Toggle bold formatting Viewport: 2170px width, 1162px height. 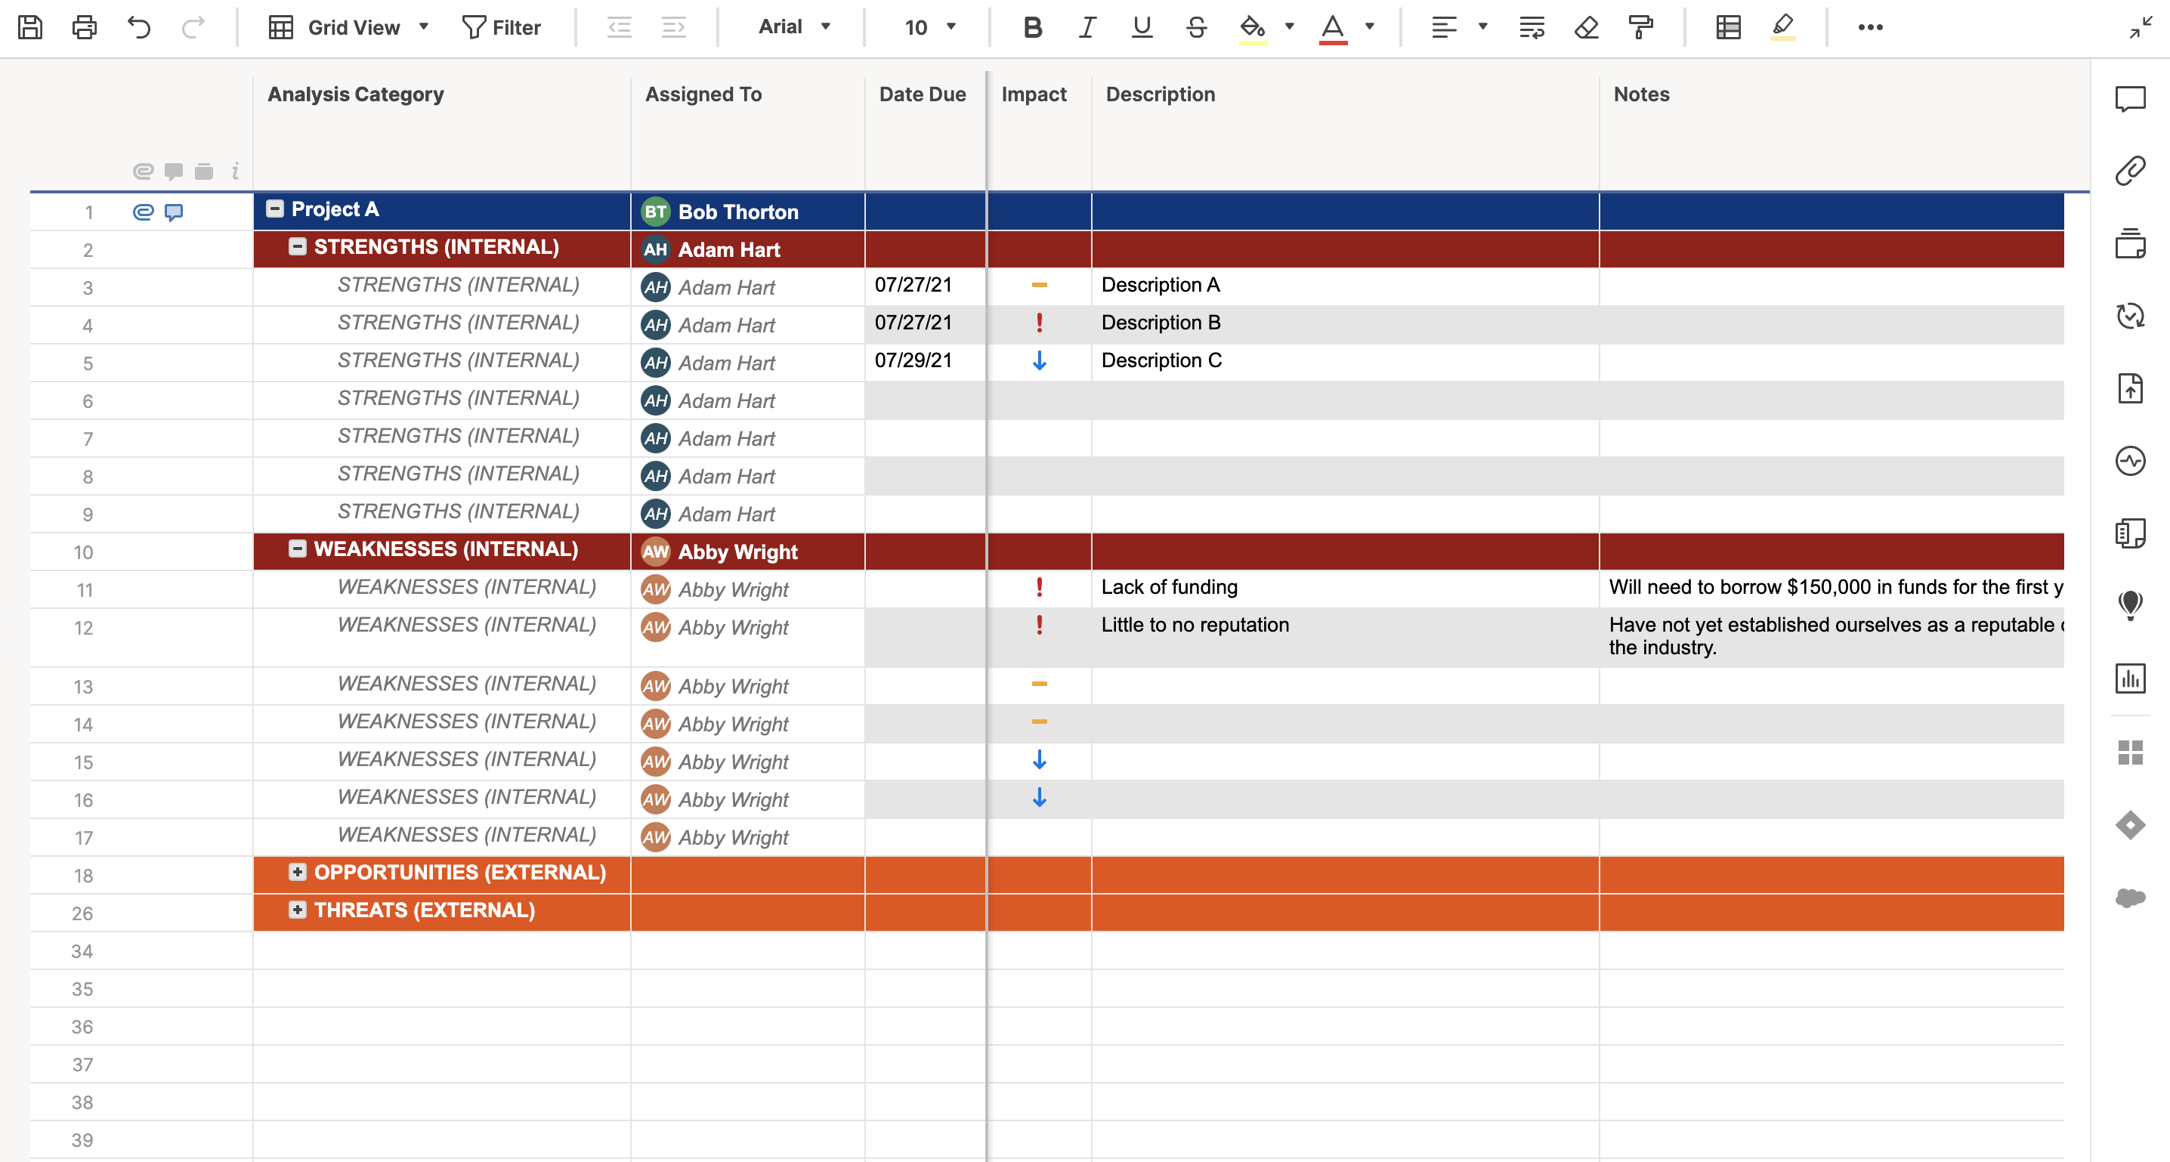1032,28
